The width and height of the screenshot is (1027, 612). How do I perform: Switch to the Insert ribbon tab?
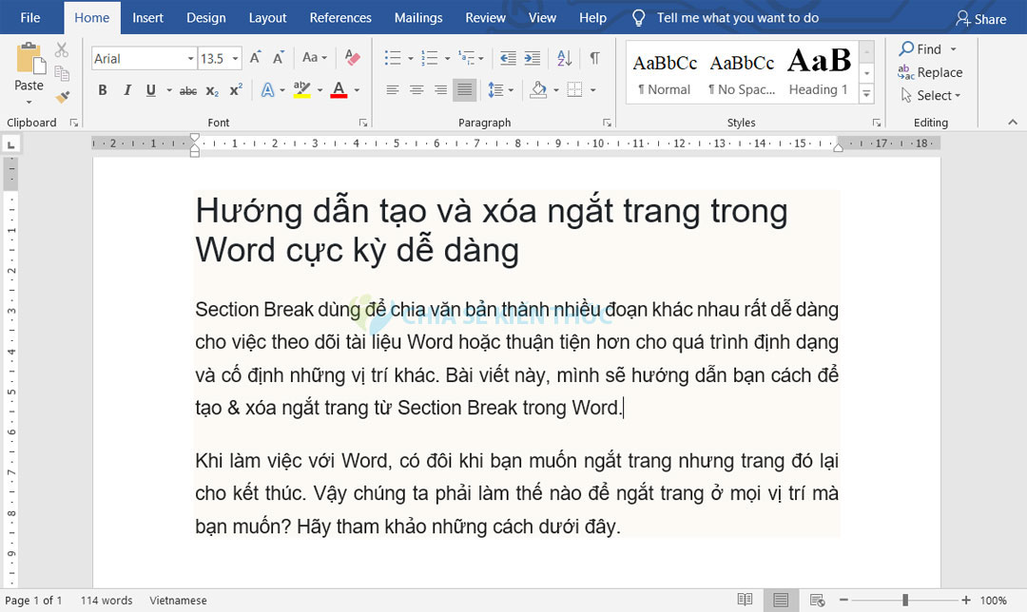pyautogui.click(x=147, y=17)
